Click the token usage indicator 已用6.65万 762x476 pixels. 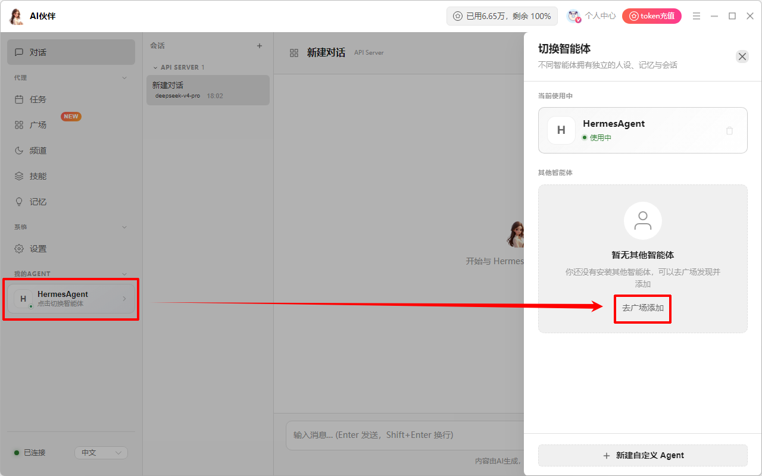(x=502, y=16)
